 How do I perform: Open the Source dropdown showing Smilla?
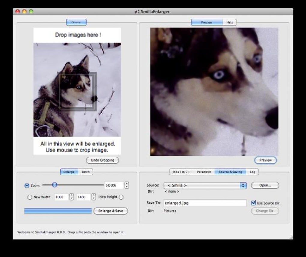pyautogui.click(x=205, y=185)
